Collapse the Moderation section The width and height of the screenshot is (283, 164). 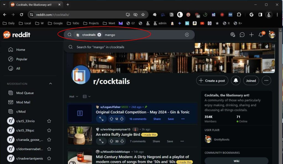pos(50,84)
